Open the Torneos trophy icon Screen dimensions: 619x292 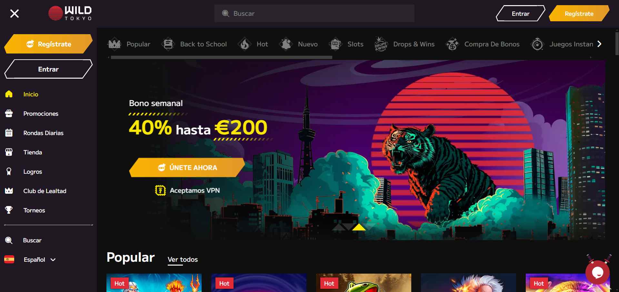click(x=9, y=210)
